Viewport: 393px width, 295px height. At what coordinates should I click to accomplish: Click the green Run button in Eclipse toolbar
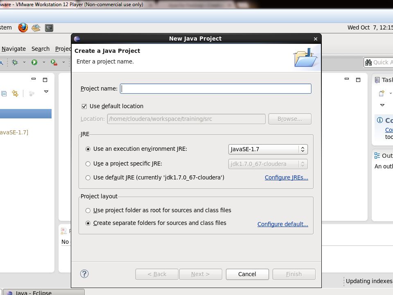pos(34,62)
